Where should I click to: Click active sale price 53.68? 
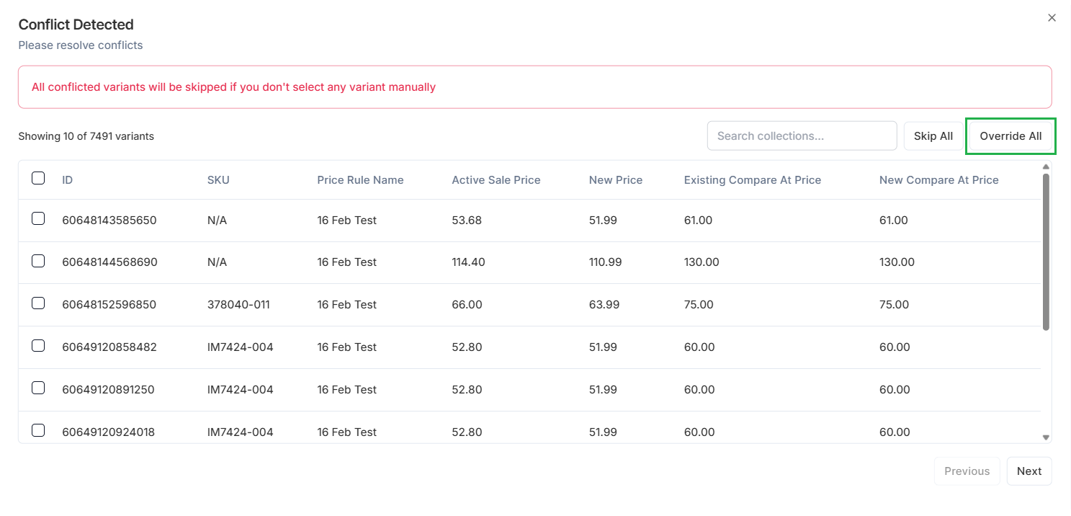click(467, 221)
